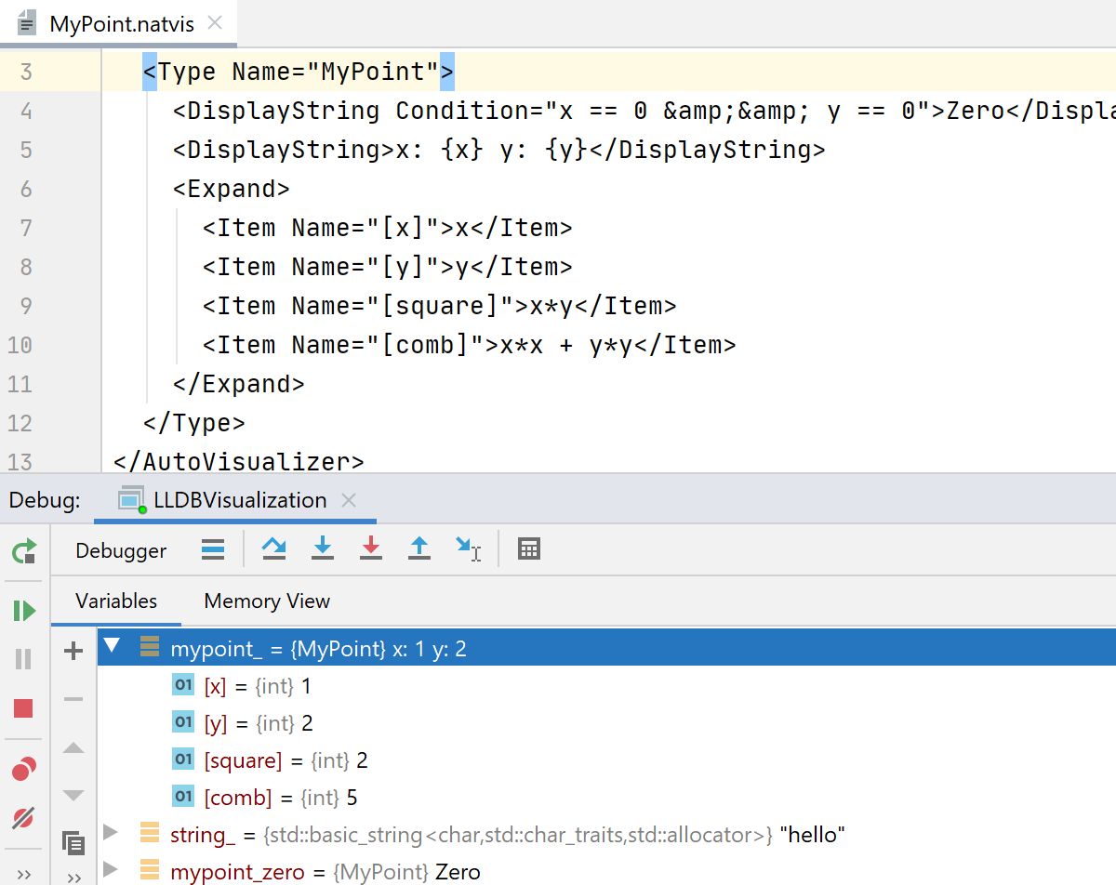Select the [comb] = {int} 5 row

tap(606, 798)
